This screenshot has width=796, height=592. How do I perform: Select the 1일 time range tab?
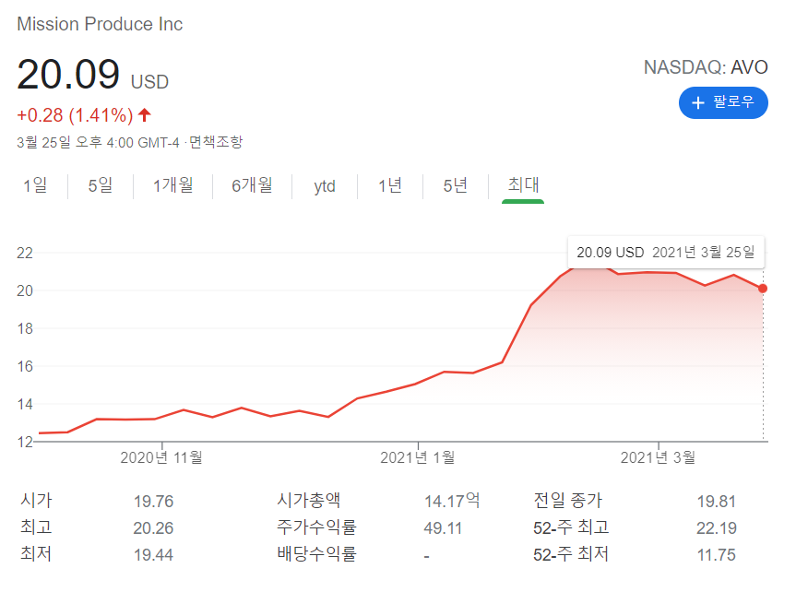(35, 185)
